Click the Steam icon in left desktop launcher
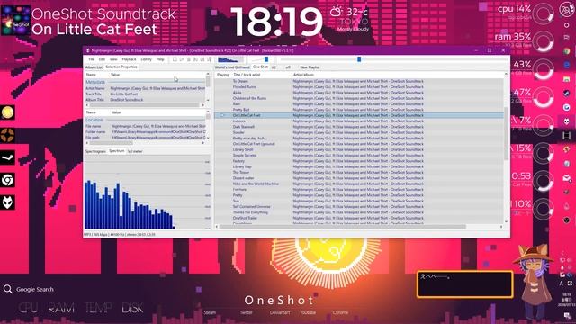This screenshot has height=324, width=576. pos(8,158)
